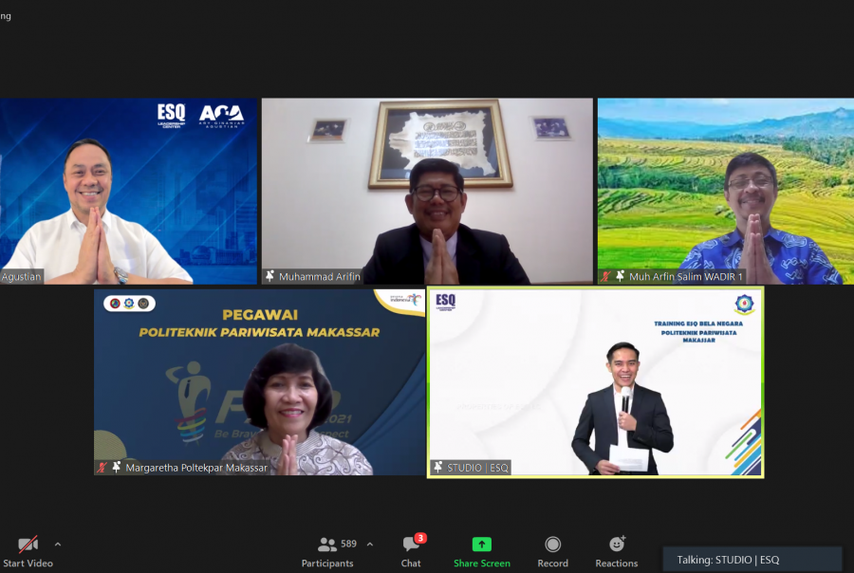Open the Chat panel with unread messages
The width and height of the screenshot is (854, 573).
tap(411, 545)
